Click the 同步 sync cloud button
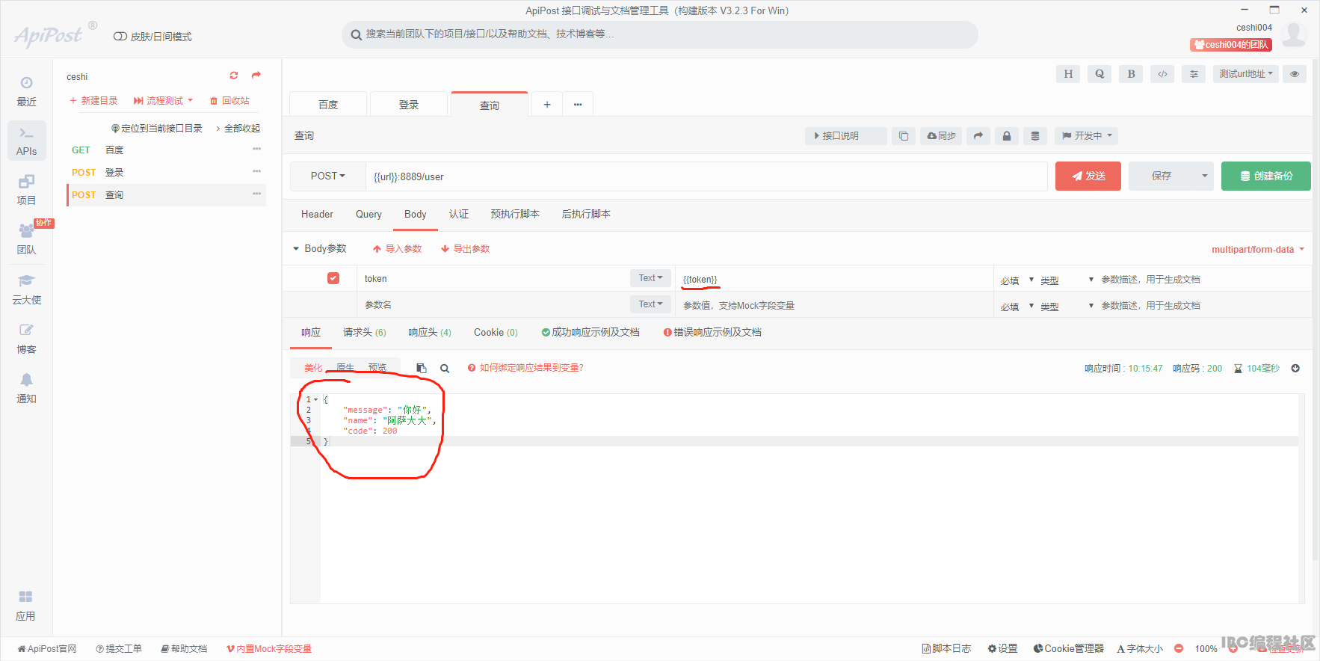1320x661 pixels. (941, 136)
